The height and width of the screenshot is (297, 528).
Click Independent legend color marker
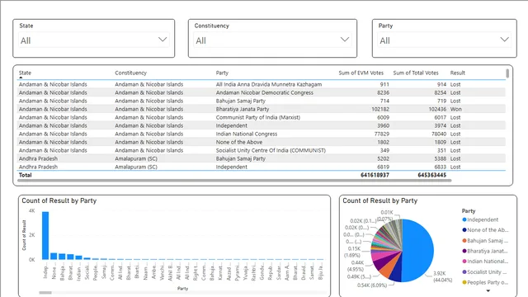pyautogui.click(x=464, y=219)
